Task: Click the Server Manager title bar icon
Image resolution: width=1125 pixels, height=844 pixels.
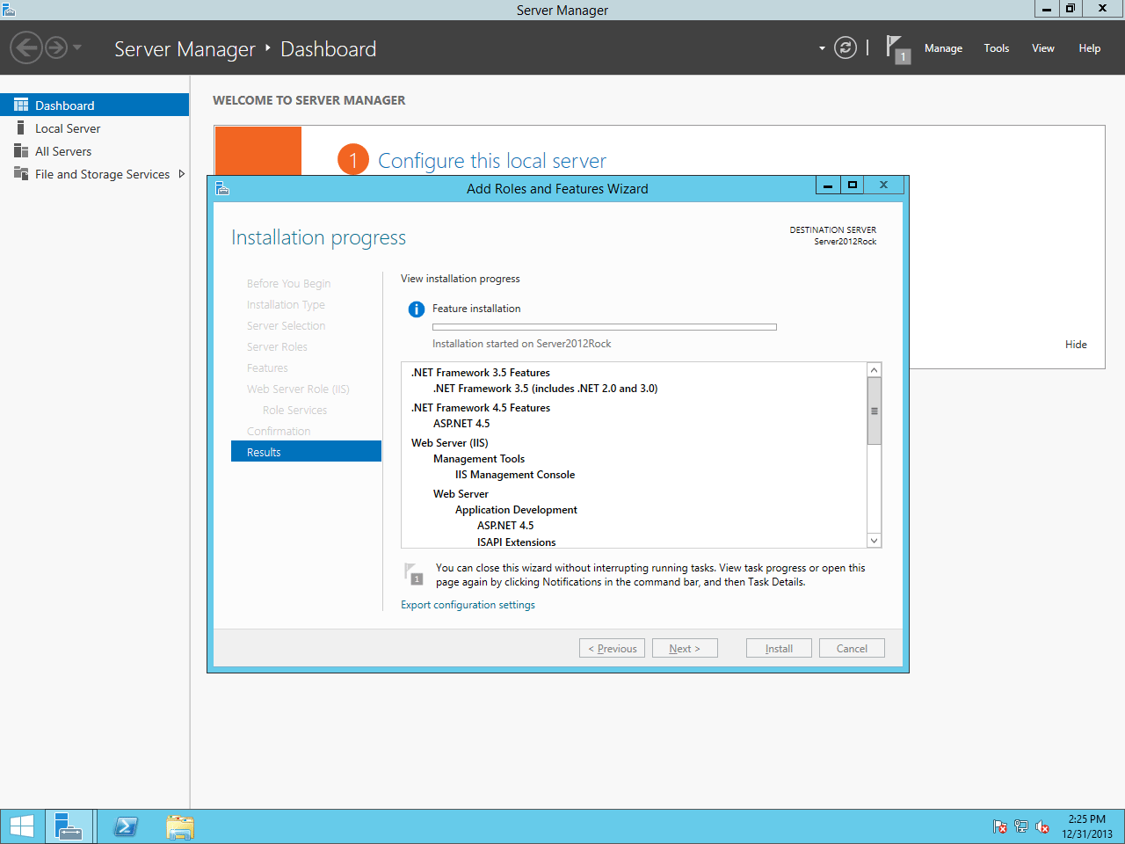Action: click(8, 10)
